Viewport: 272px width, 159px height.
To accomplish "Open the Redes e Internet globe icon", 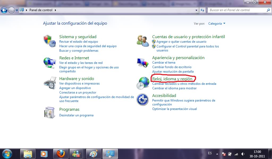I will coord(50,63).
